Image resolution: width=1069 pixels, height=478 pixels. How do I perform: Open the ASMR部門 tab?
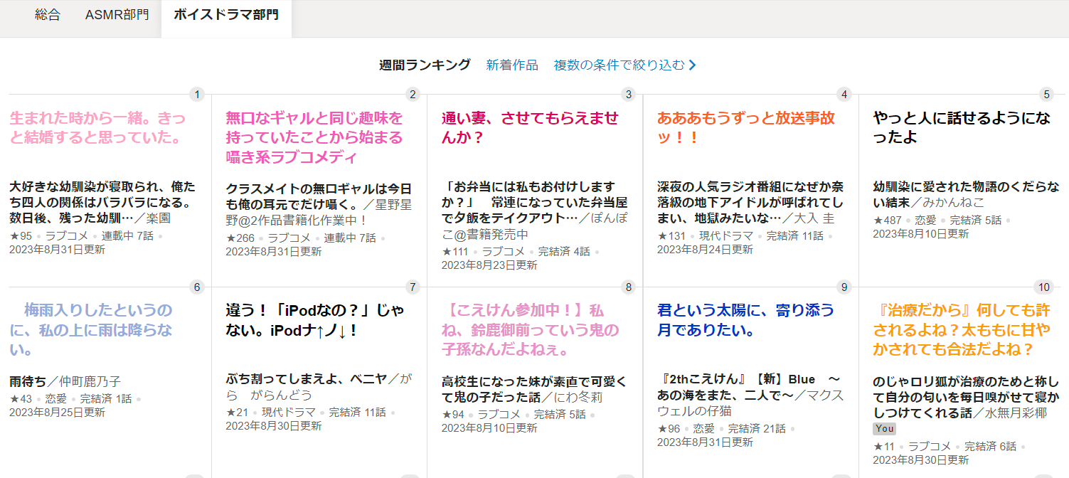tap(117, 15)
